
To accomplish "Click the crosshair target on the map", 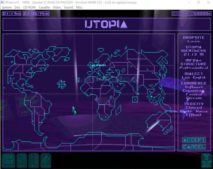I will coord(62,84).
